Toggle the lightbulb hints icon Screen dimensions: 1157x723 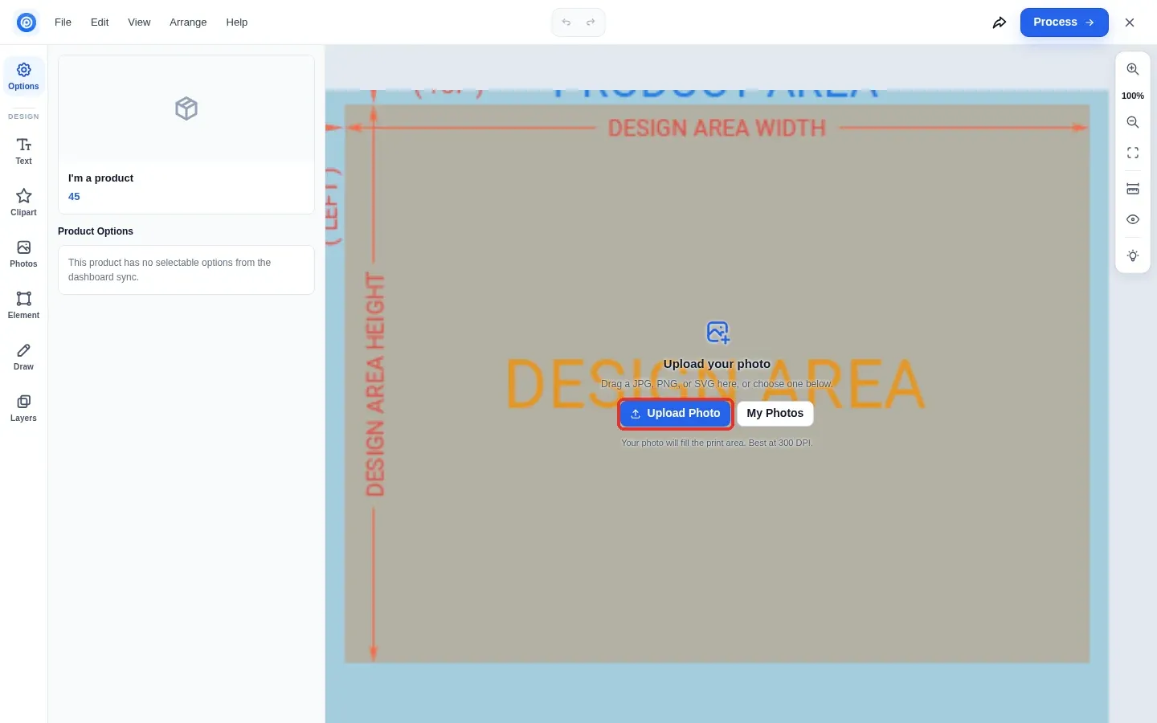(1133, 255)
